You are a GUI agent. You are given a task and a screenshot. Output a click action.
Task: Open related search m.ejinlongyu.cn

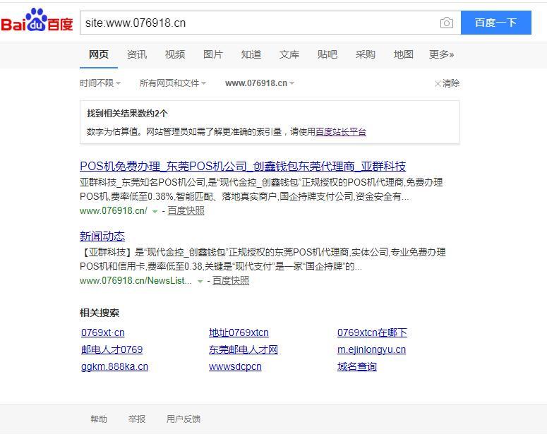coord(371,349)
